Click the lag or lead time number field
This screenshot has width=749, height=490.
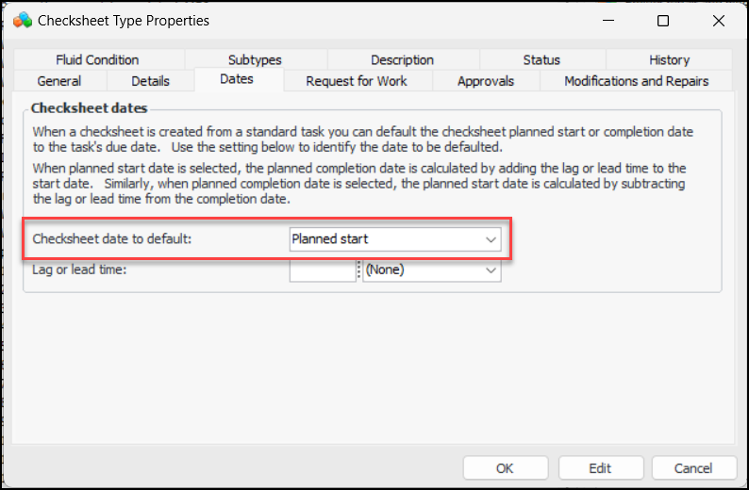tap(322, 270)
